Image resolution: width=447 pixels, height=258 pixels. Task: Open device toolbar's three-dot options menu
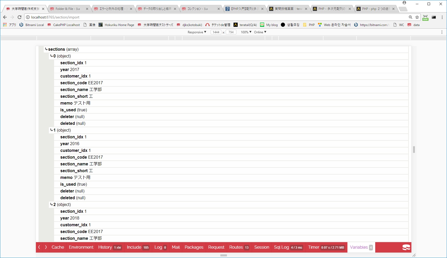point(442,32)
